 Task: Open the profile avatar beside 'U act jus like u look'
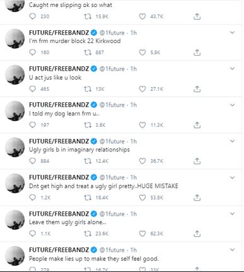15,74
